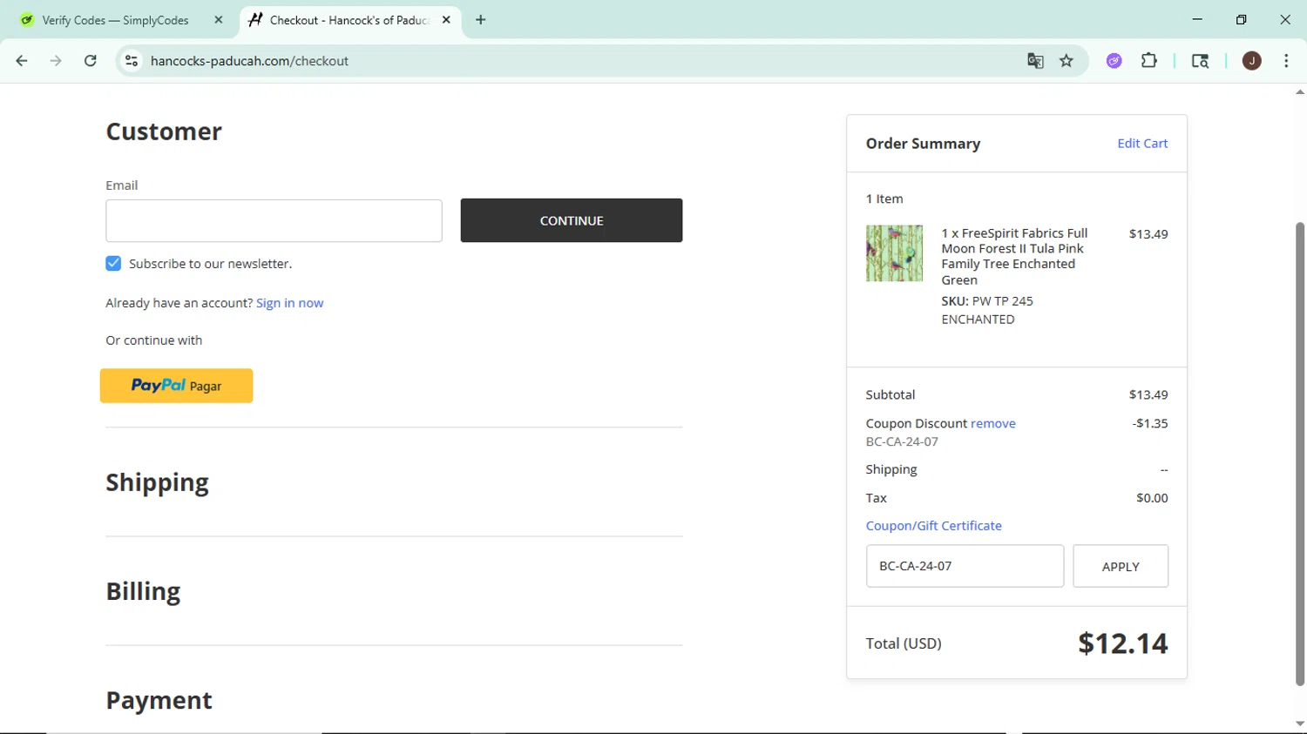The width and height of the screenshot is (1307, 734).
Task: Open the Extensions puzzle menu
Action: point(1149,61)
